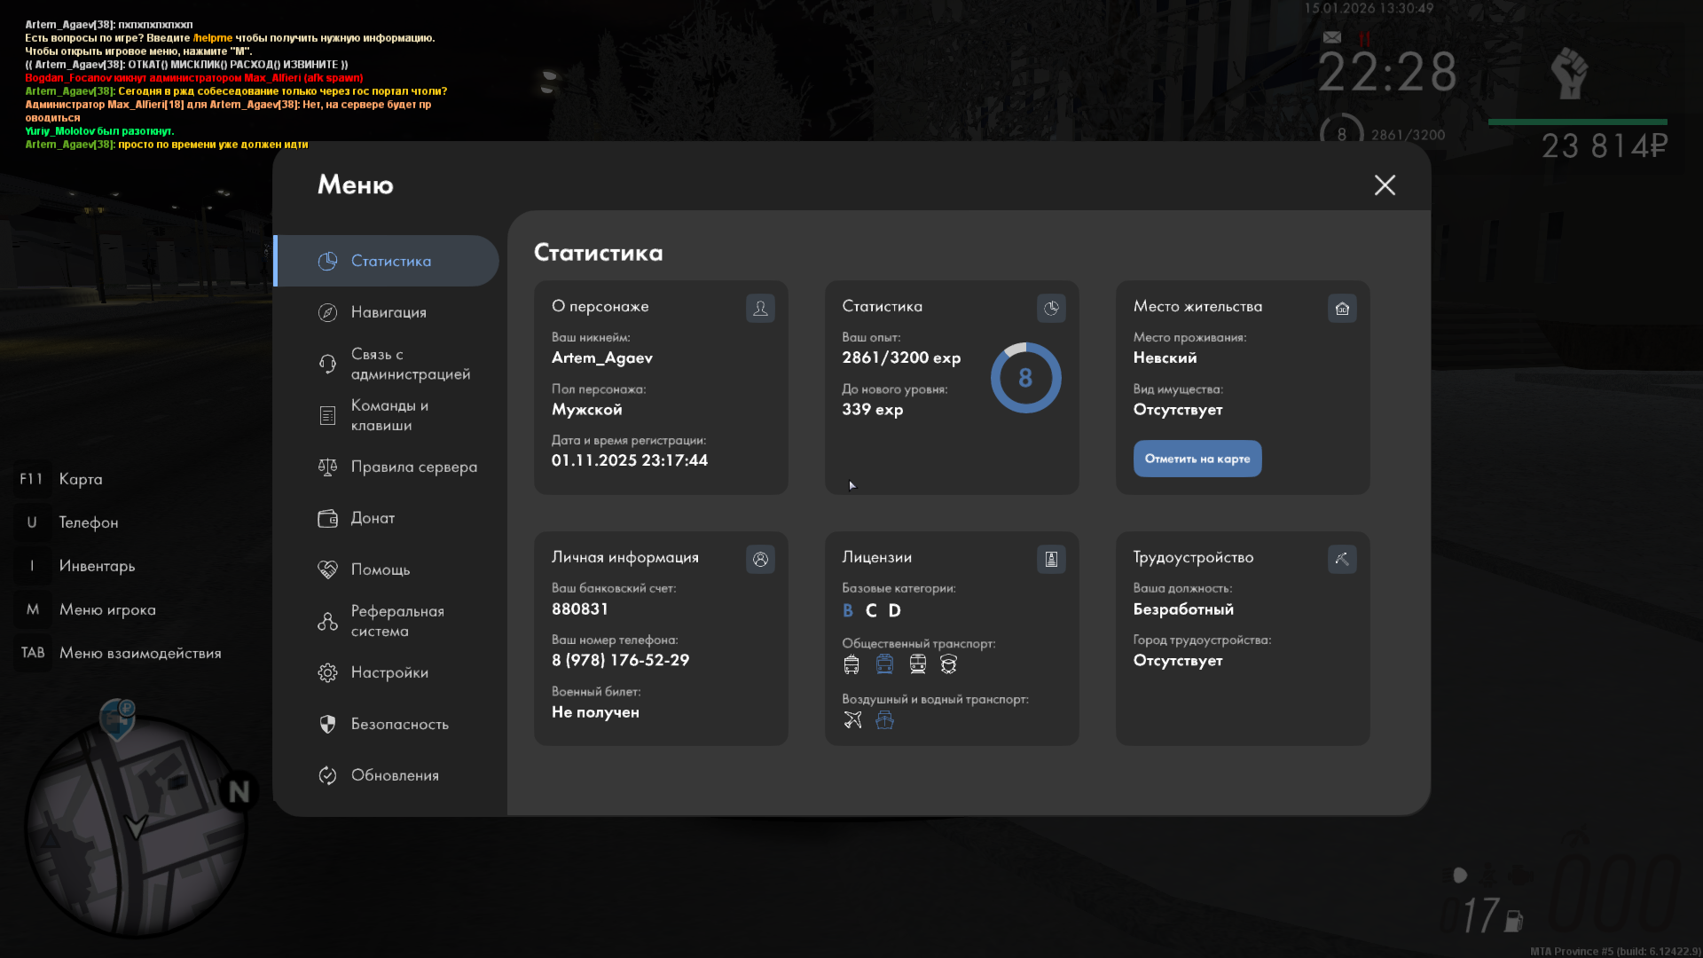The height and width of the screenshot is (958, 1703).
Task: Click the level 8 experience progress ring
Action: [x=1025, y=378]
